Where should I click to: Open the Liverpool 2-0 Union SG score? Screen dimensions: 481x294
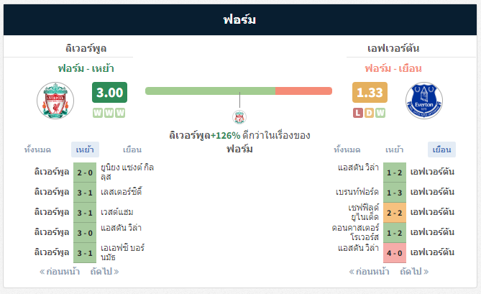[x=85, y=173]
